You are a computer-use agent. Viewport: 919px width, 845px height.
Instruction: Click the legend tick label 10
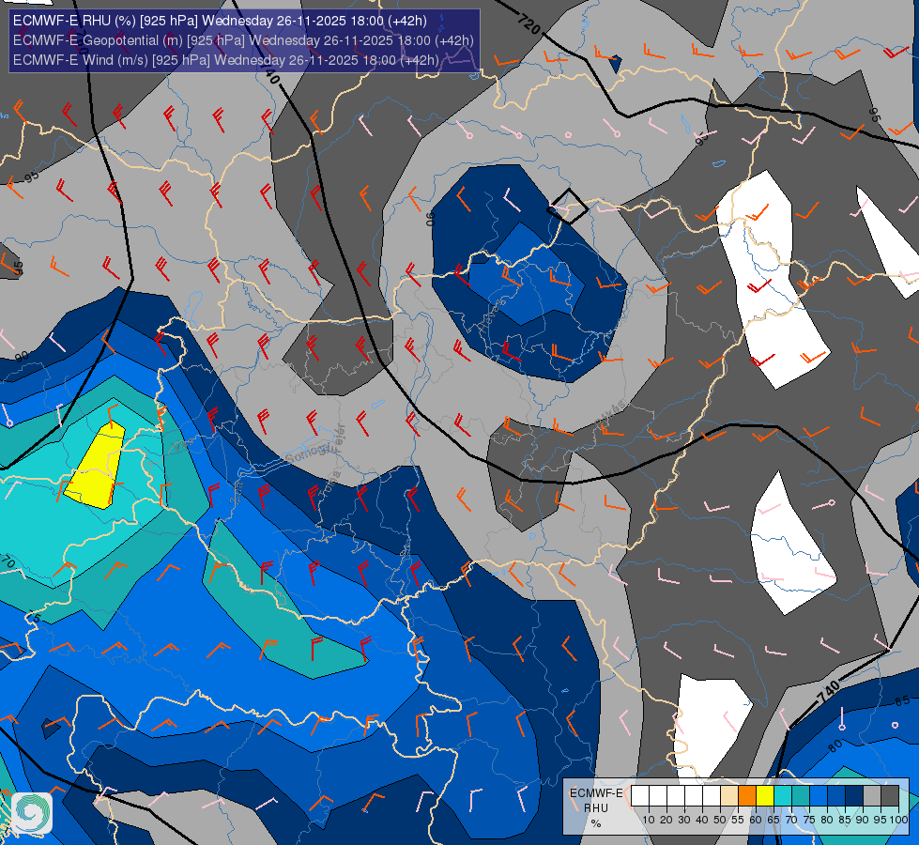(649, 820)
